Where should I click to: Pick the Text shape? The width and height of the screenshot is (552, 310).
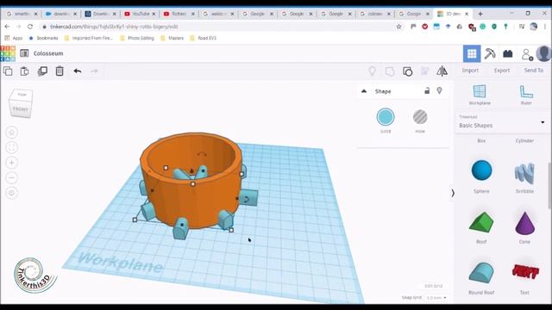pos(524,272)
